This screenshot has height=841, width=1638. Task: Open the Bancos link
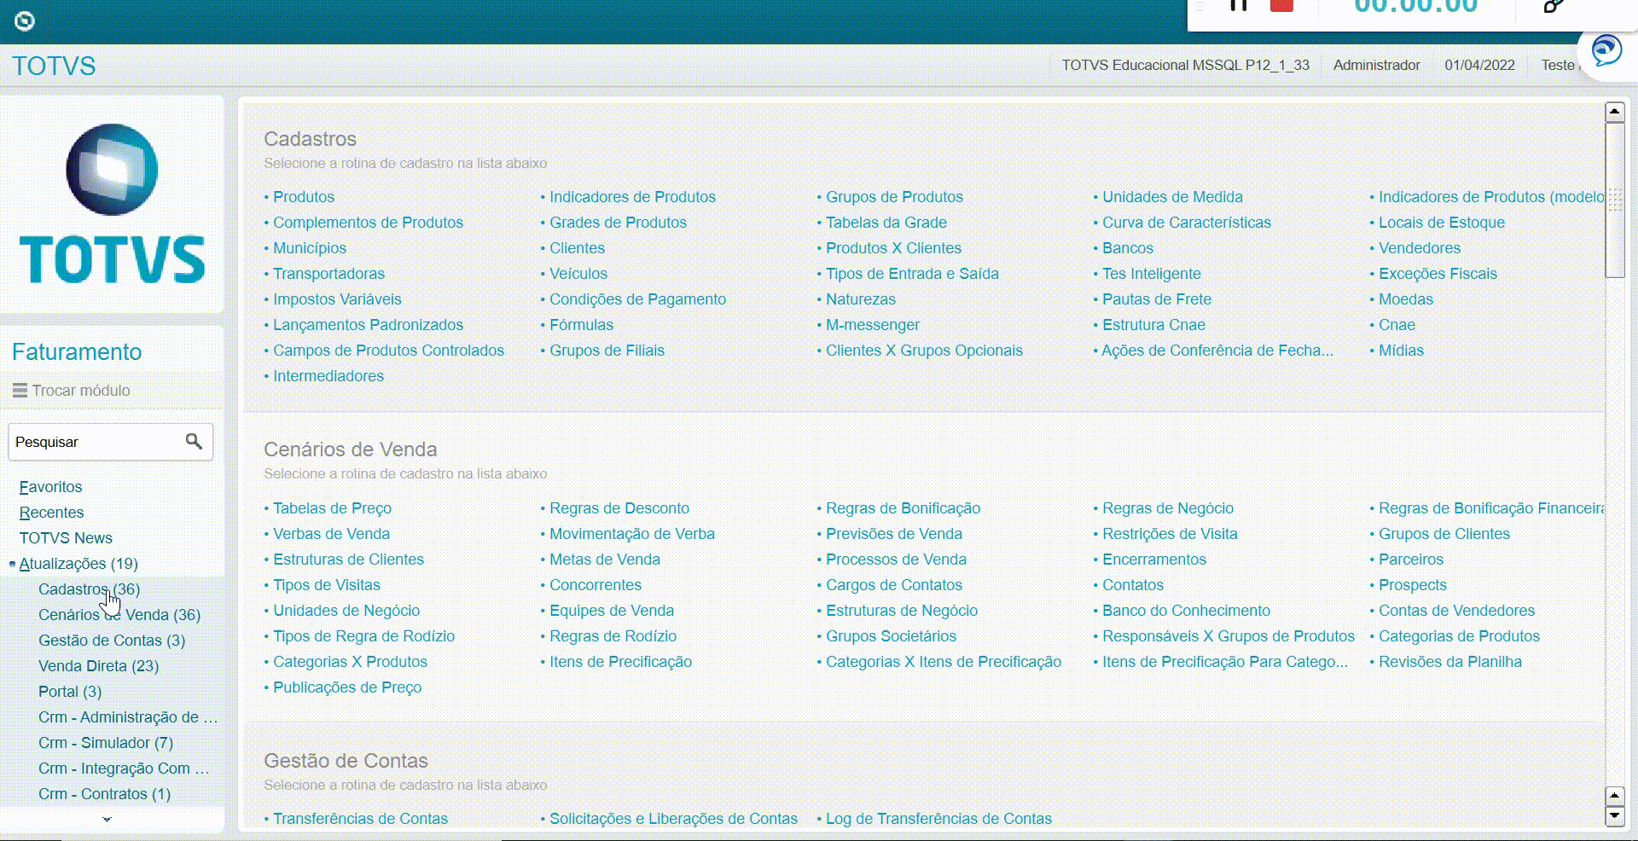point(1128,248)
